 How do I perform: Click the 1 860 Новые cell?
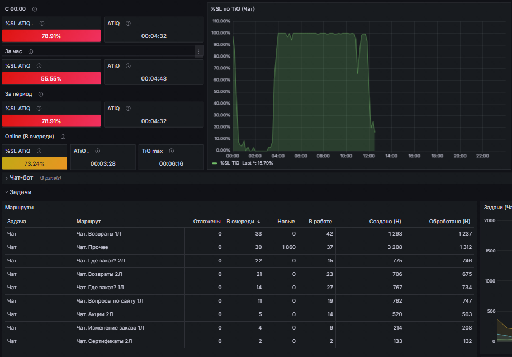click(288, 247)
